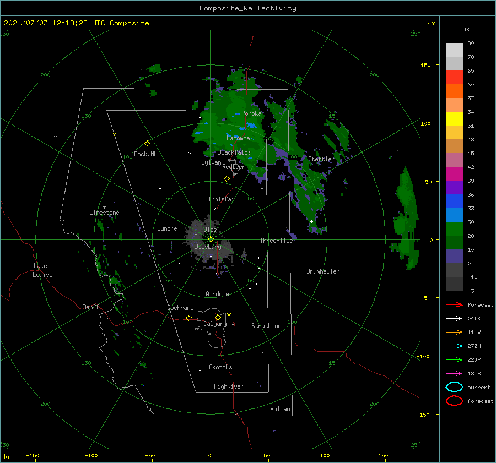Image resolution: width=496 pixels, height=463 pixels.
Task: Click the yellow diamond marker south of RedDeer
Action: pyautogui.click(x=227, y=179)
